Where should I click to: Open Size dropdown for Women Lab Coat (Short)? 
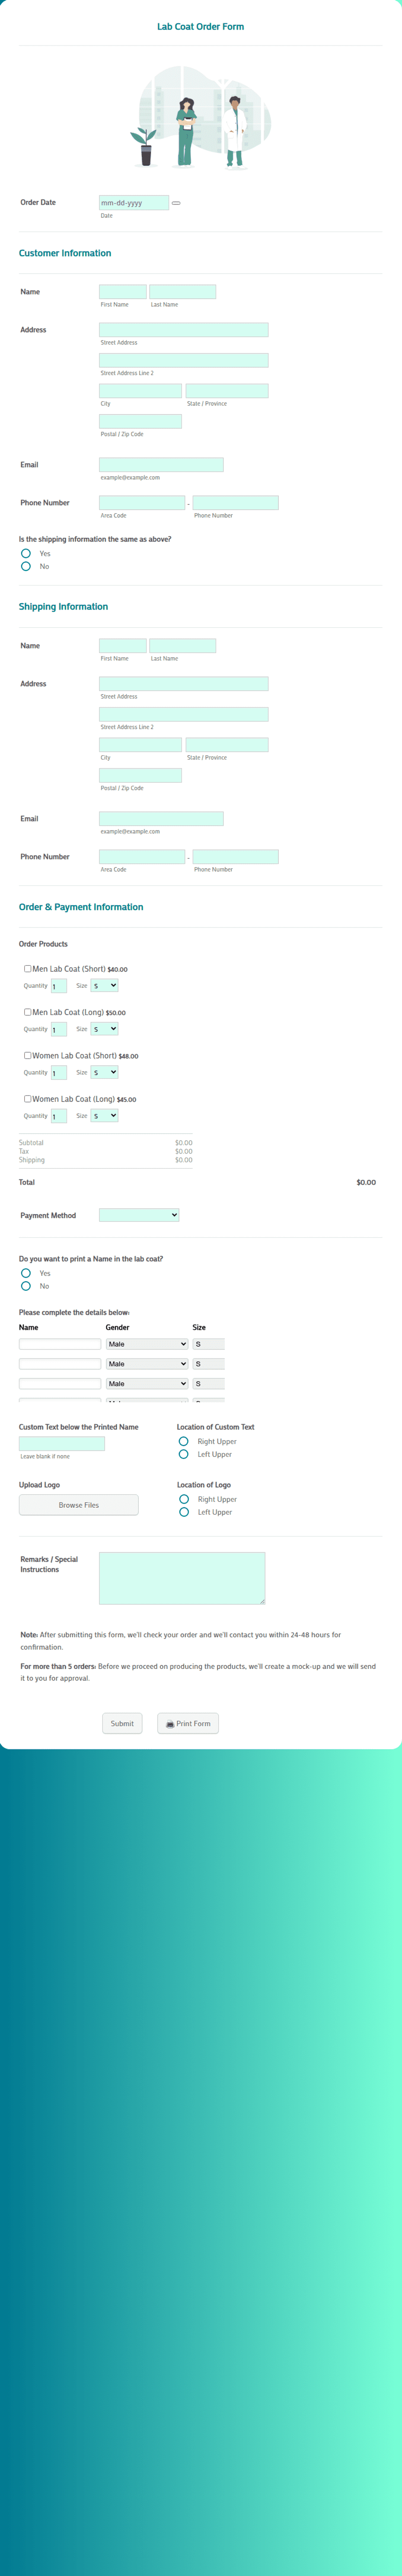(105, 1072)
